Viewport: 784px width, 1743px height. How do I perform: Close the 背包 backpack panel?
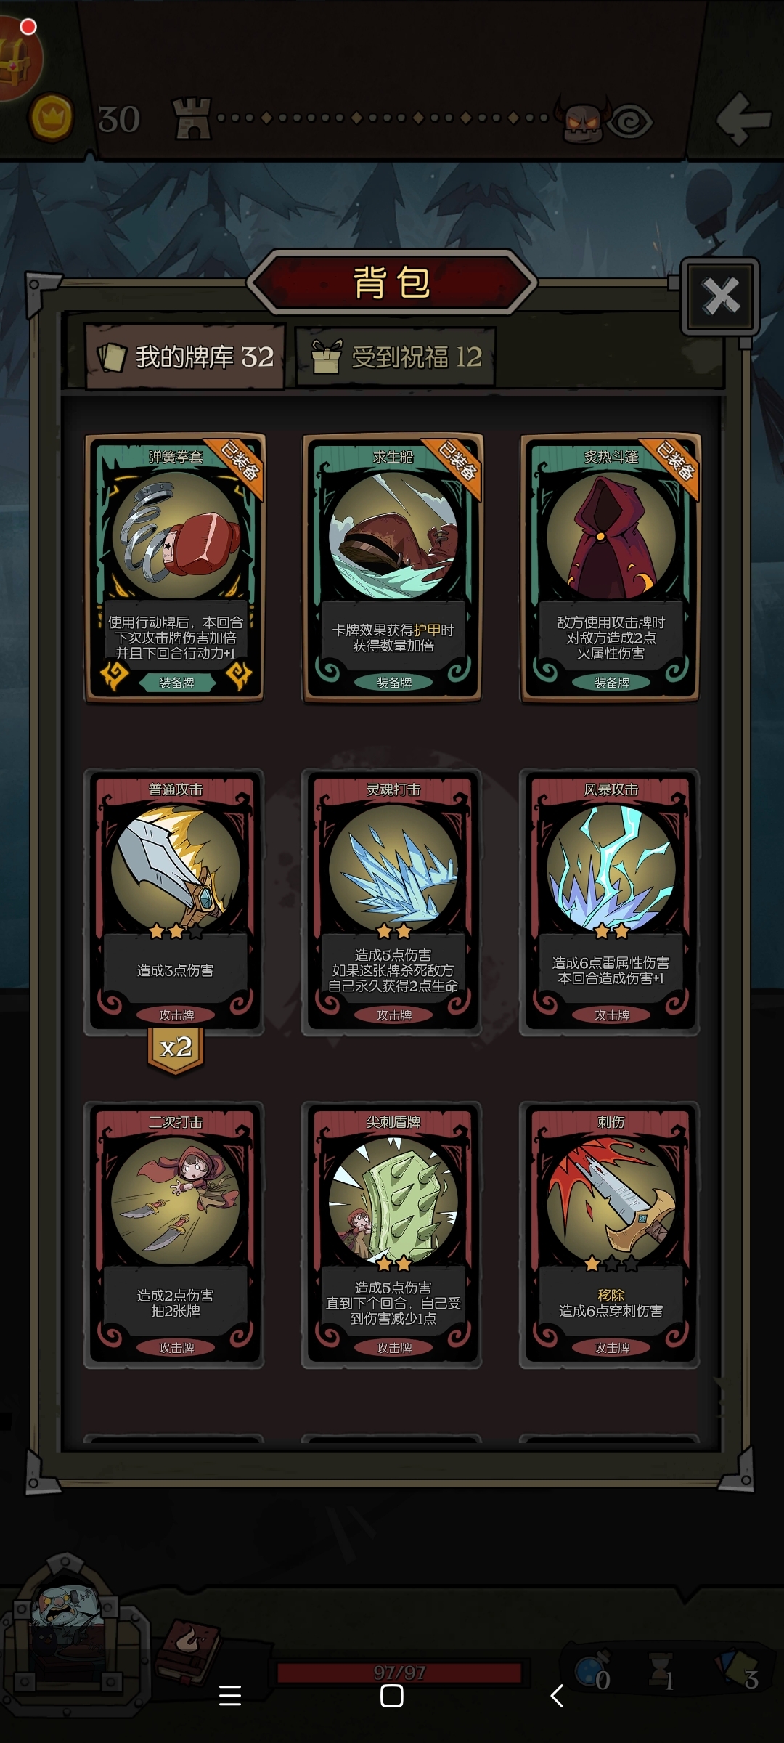point(720,296)
